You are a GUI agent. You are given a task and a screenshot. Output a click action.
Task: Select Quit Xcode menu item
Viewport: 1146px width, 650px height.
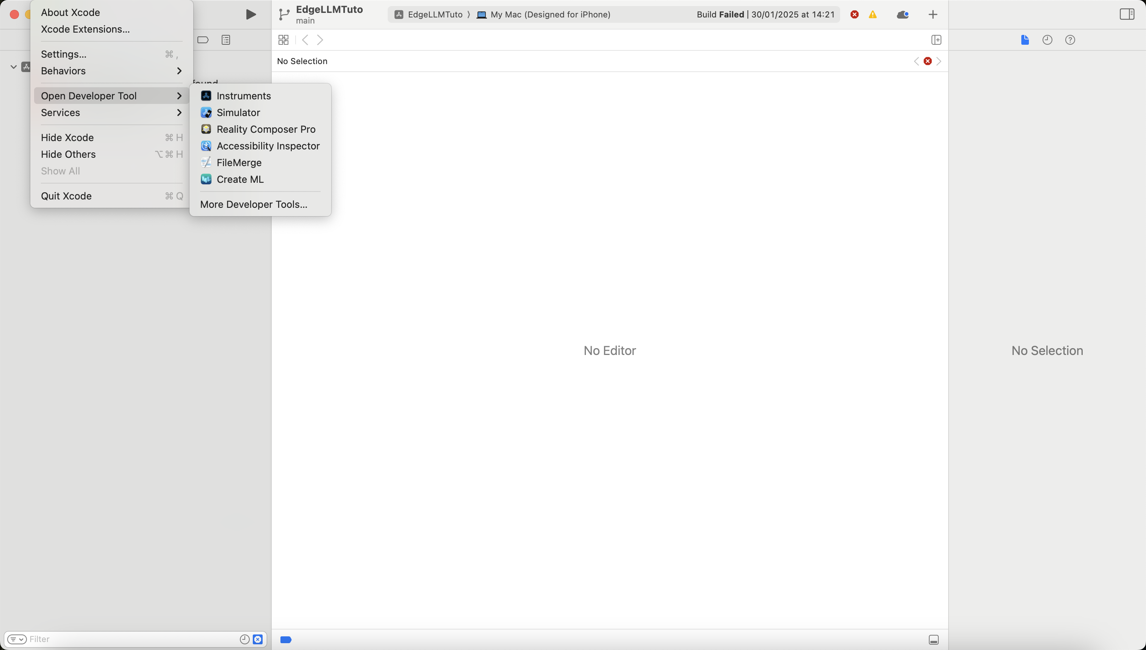coord(66,196)
